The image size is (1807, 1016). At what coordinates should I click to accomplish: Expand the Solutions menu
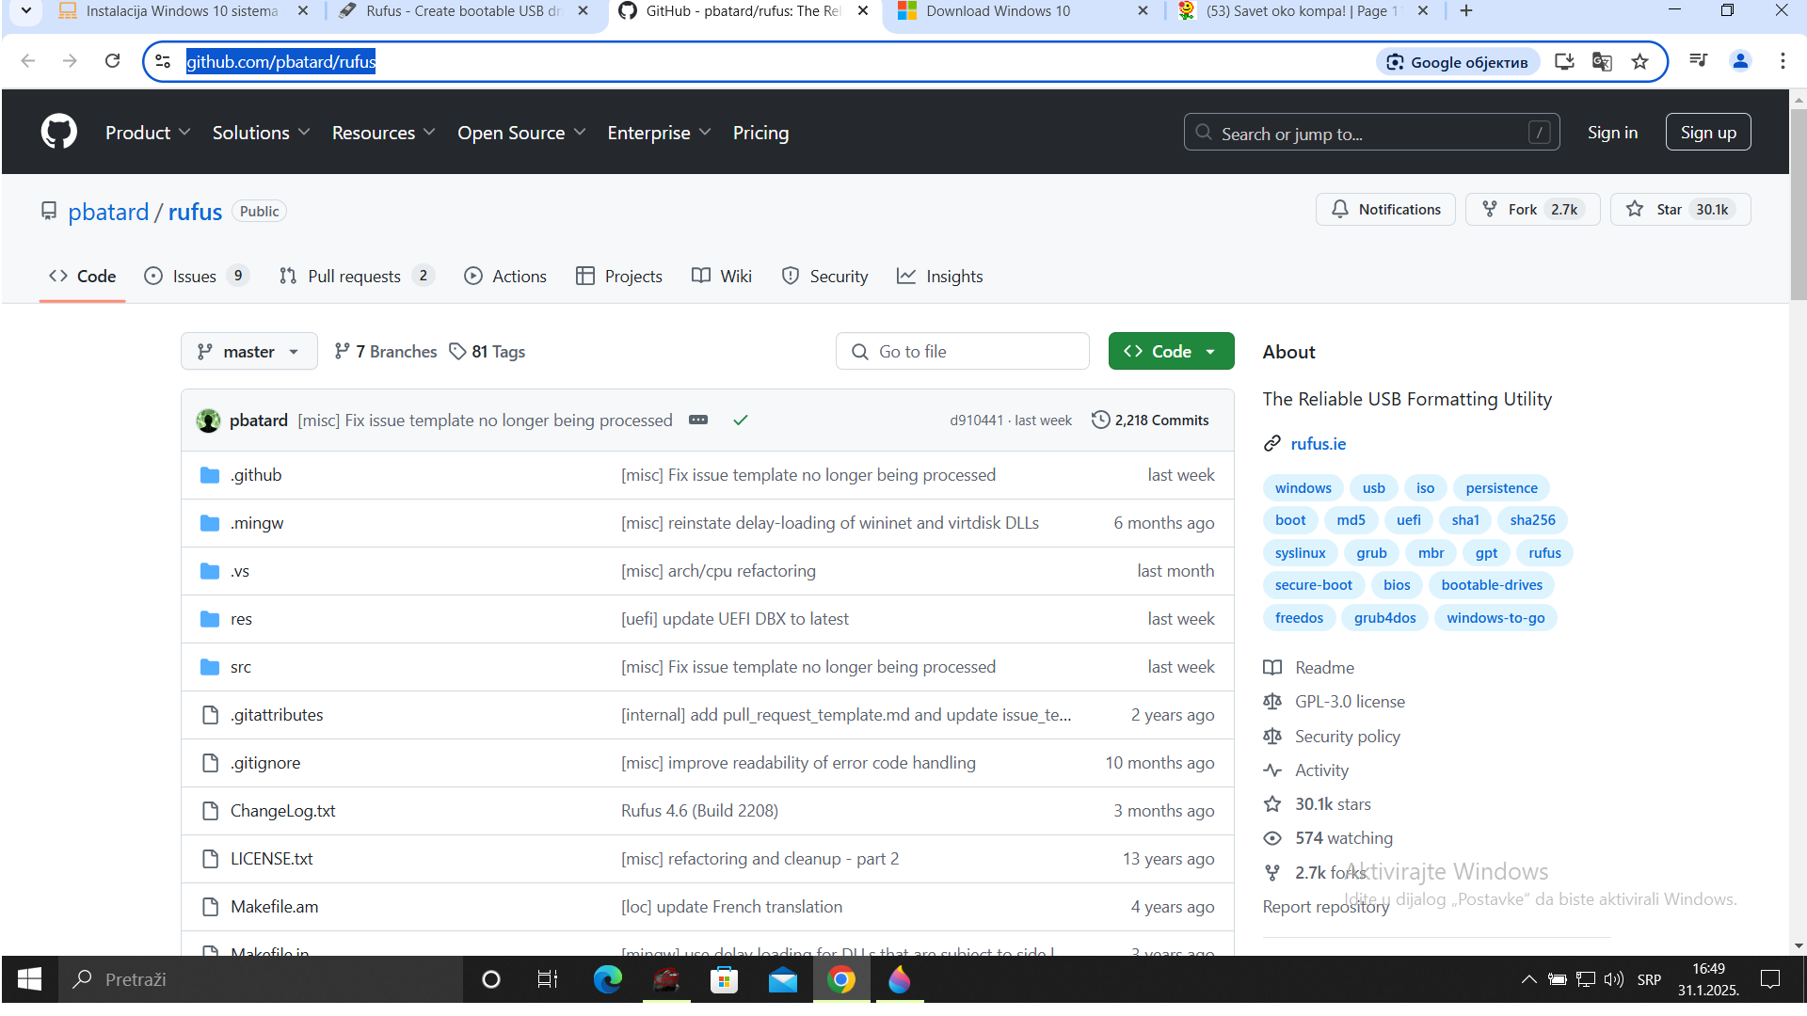[x=261, y=133]
